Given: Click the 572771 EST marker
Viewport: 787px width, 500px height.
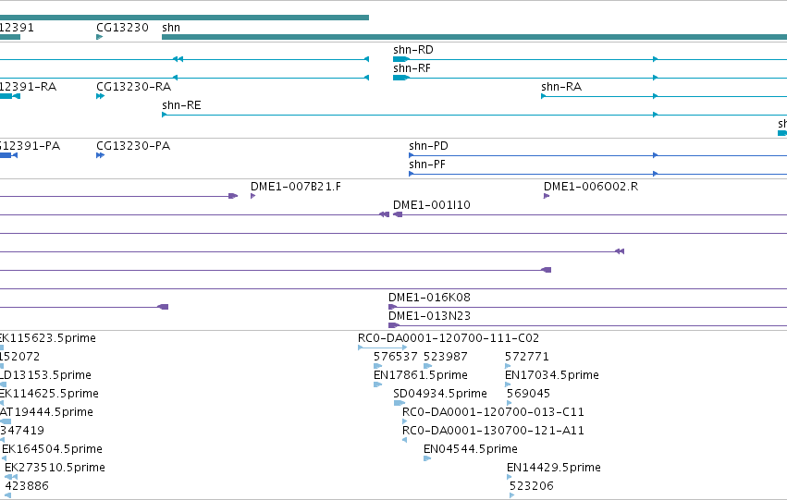Looking at the screenshot, I should (x=508, y=366).
